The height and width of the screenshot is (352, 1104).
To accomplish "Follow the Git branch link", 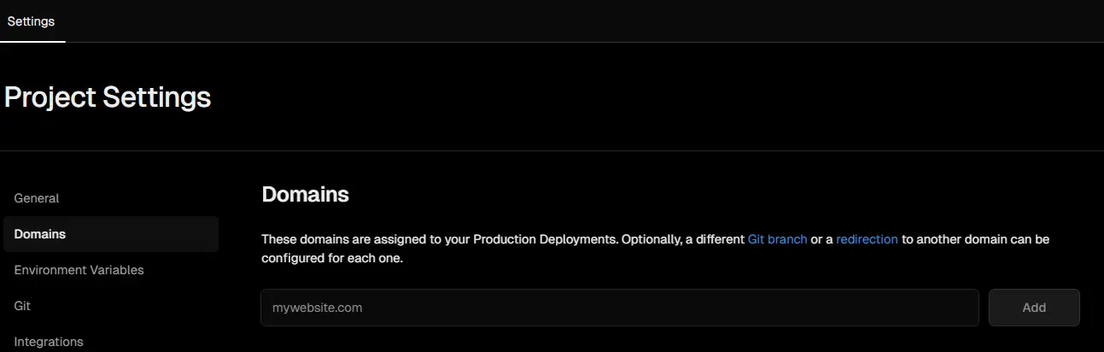I will click(777, 239).
